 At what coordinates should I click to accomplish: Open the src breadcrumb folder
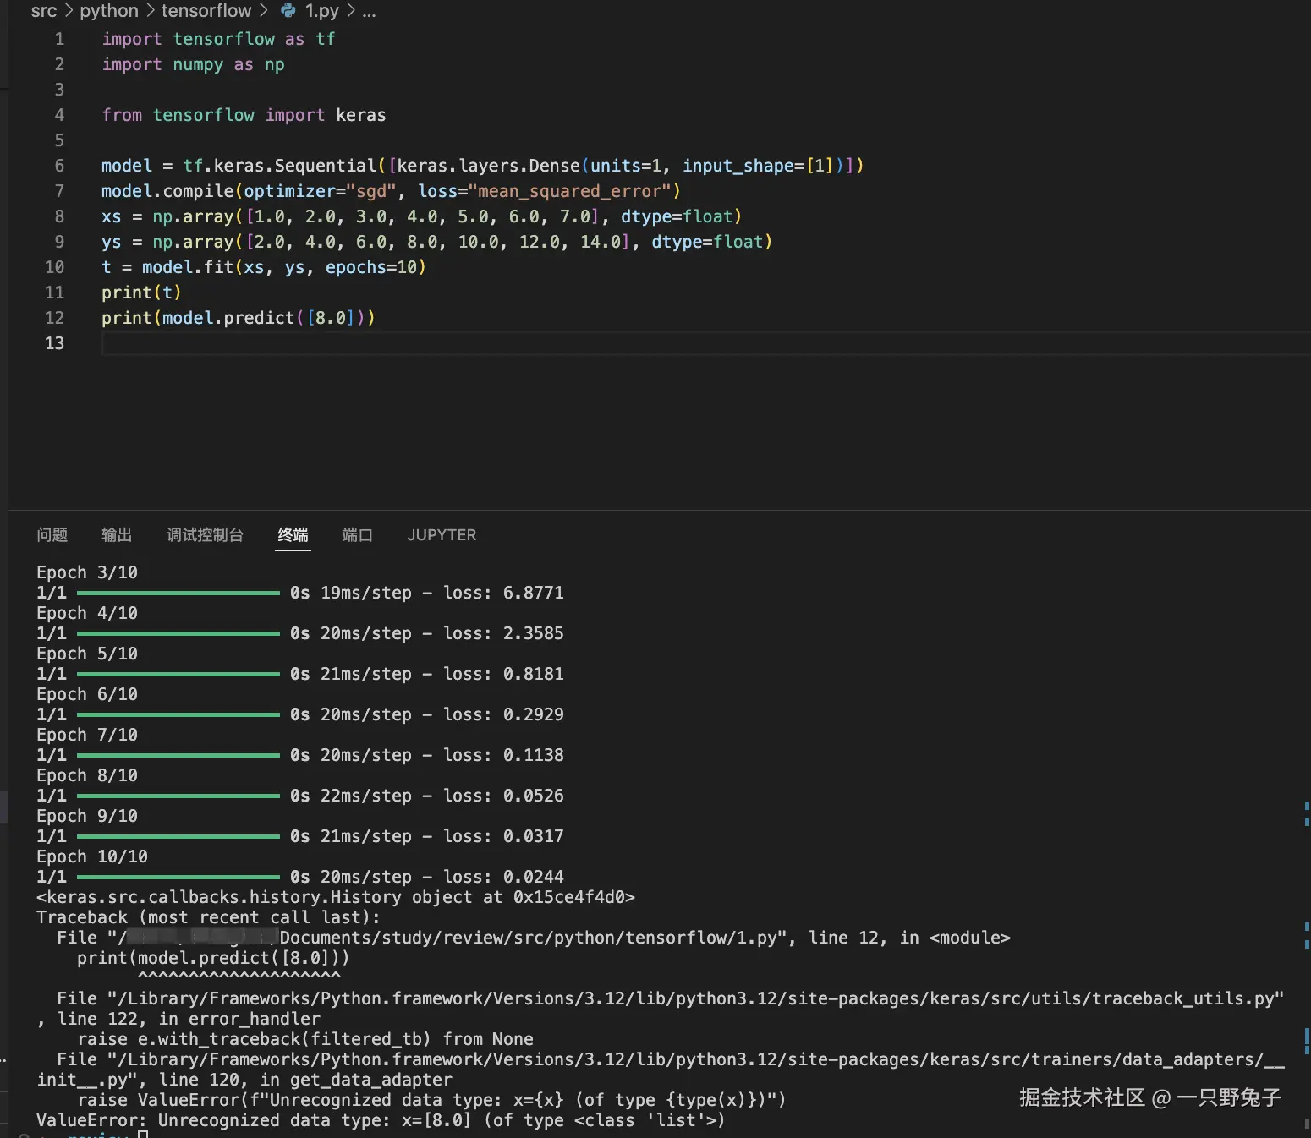(44, 11)
